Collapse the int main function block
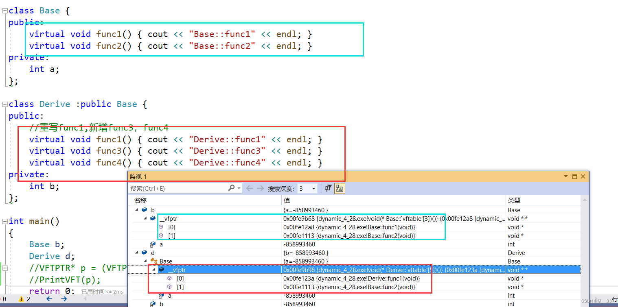The height and width of the screenshot is (307, 618). [5, 221]
